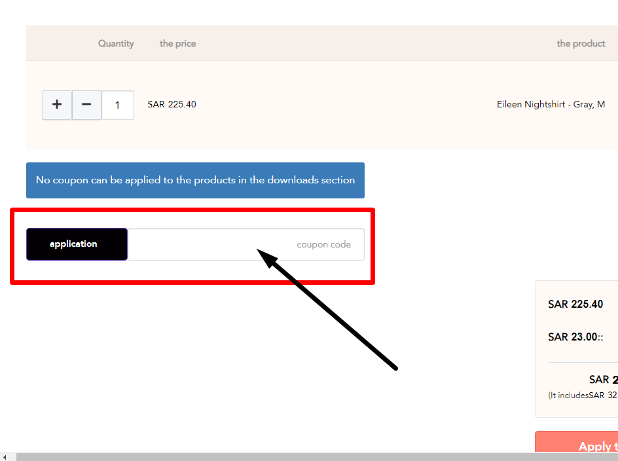Click the price column header
This screenshot has width=618, height=461.
click(x=178, y=43)
